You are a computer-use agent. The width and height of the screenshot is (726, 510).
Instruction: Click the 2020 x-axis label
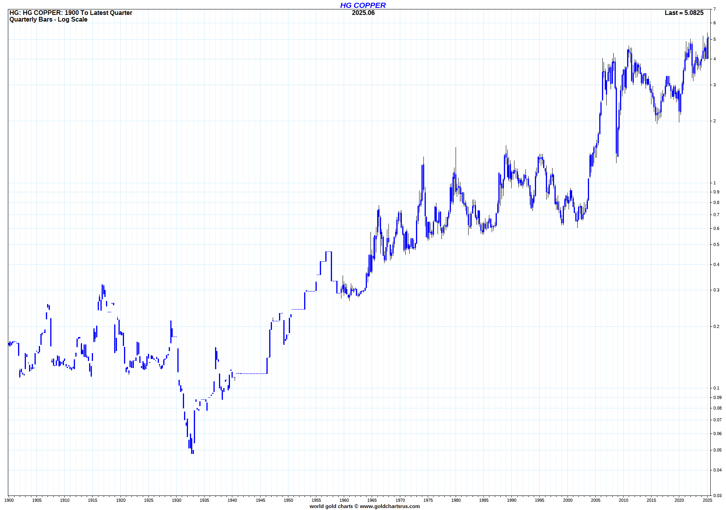(679, 500)
